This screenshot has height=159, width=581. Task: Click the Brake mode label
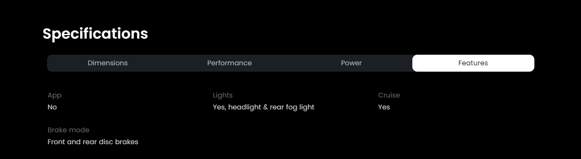68,130
